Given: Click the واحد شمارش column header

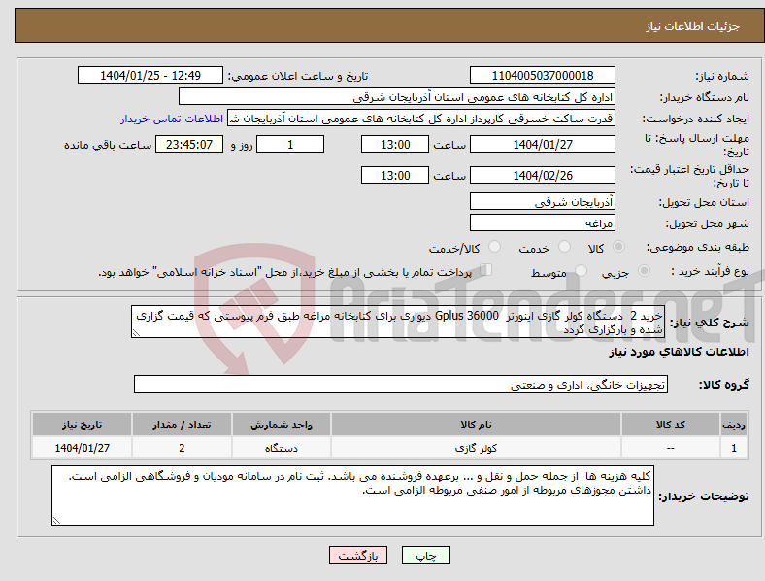Looking at the screenshot, I should pyautogui.click(x=282, y=425).
